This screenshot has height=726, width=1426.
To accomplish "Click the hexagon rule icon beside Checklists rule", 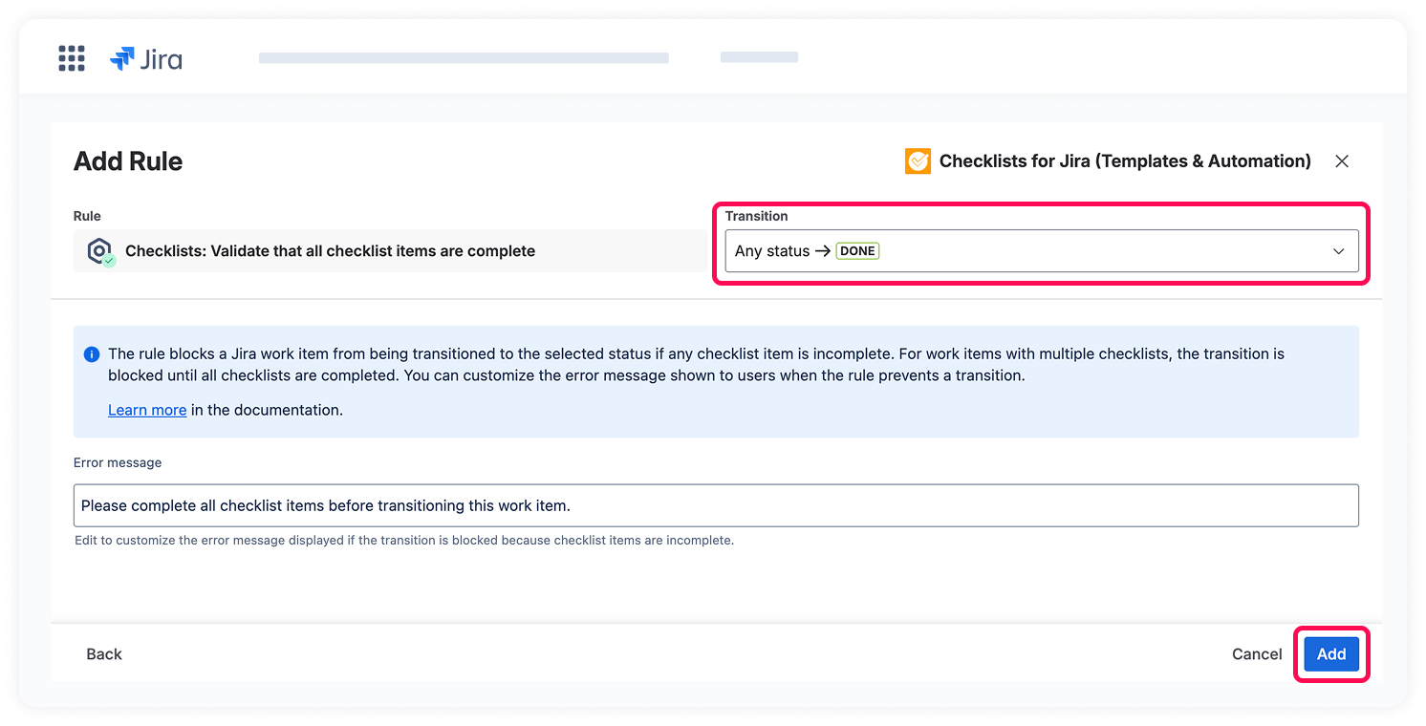I will pyautogui.click(x=99, y=251).
